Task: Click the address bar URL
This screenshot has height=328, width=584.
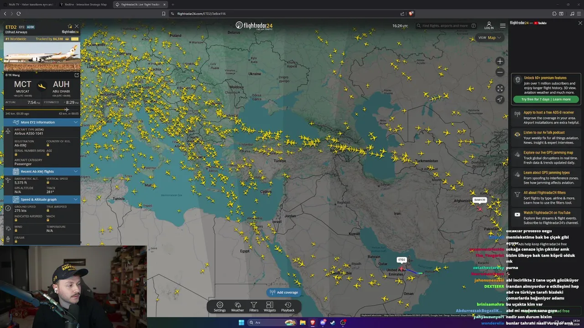Action: point(201,14)
